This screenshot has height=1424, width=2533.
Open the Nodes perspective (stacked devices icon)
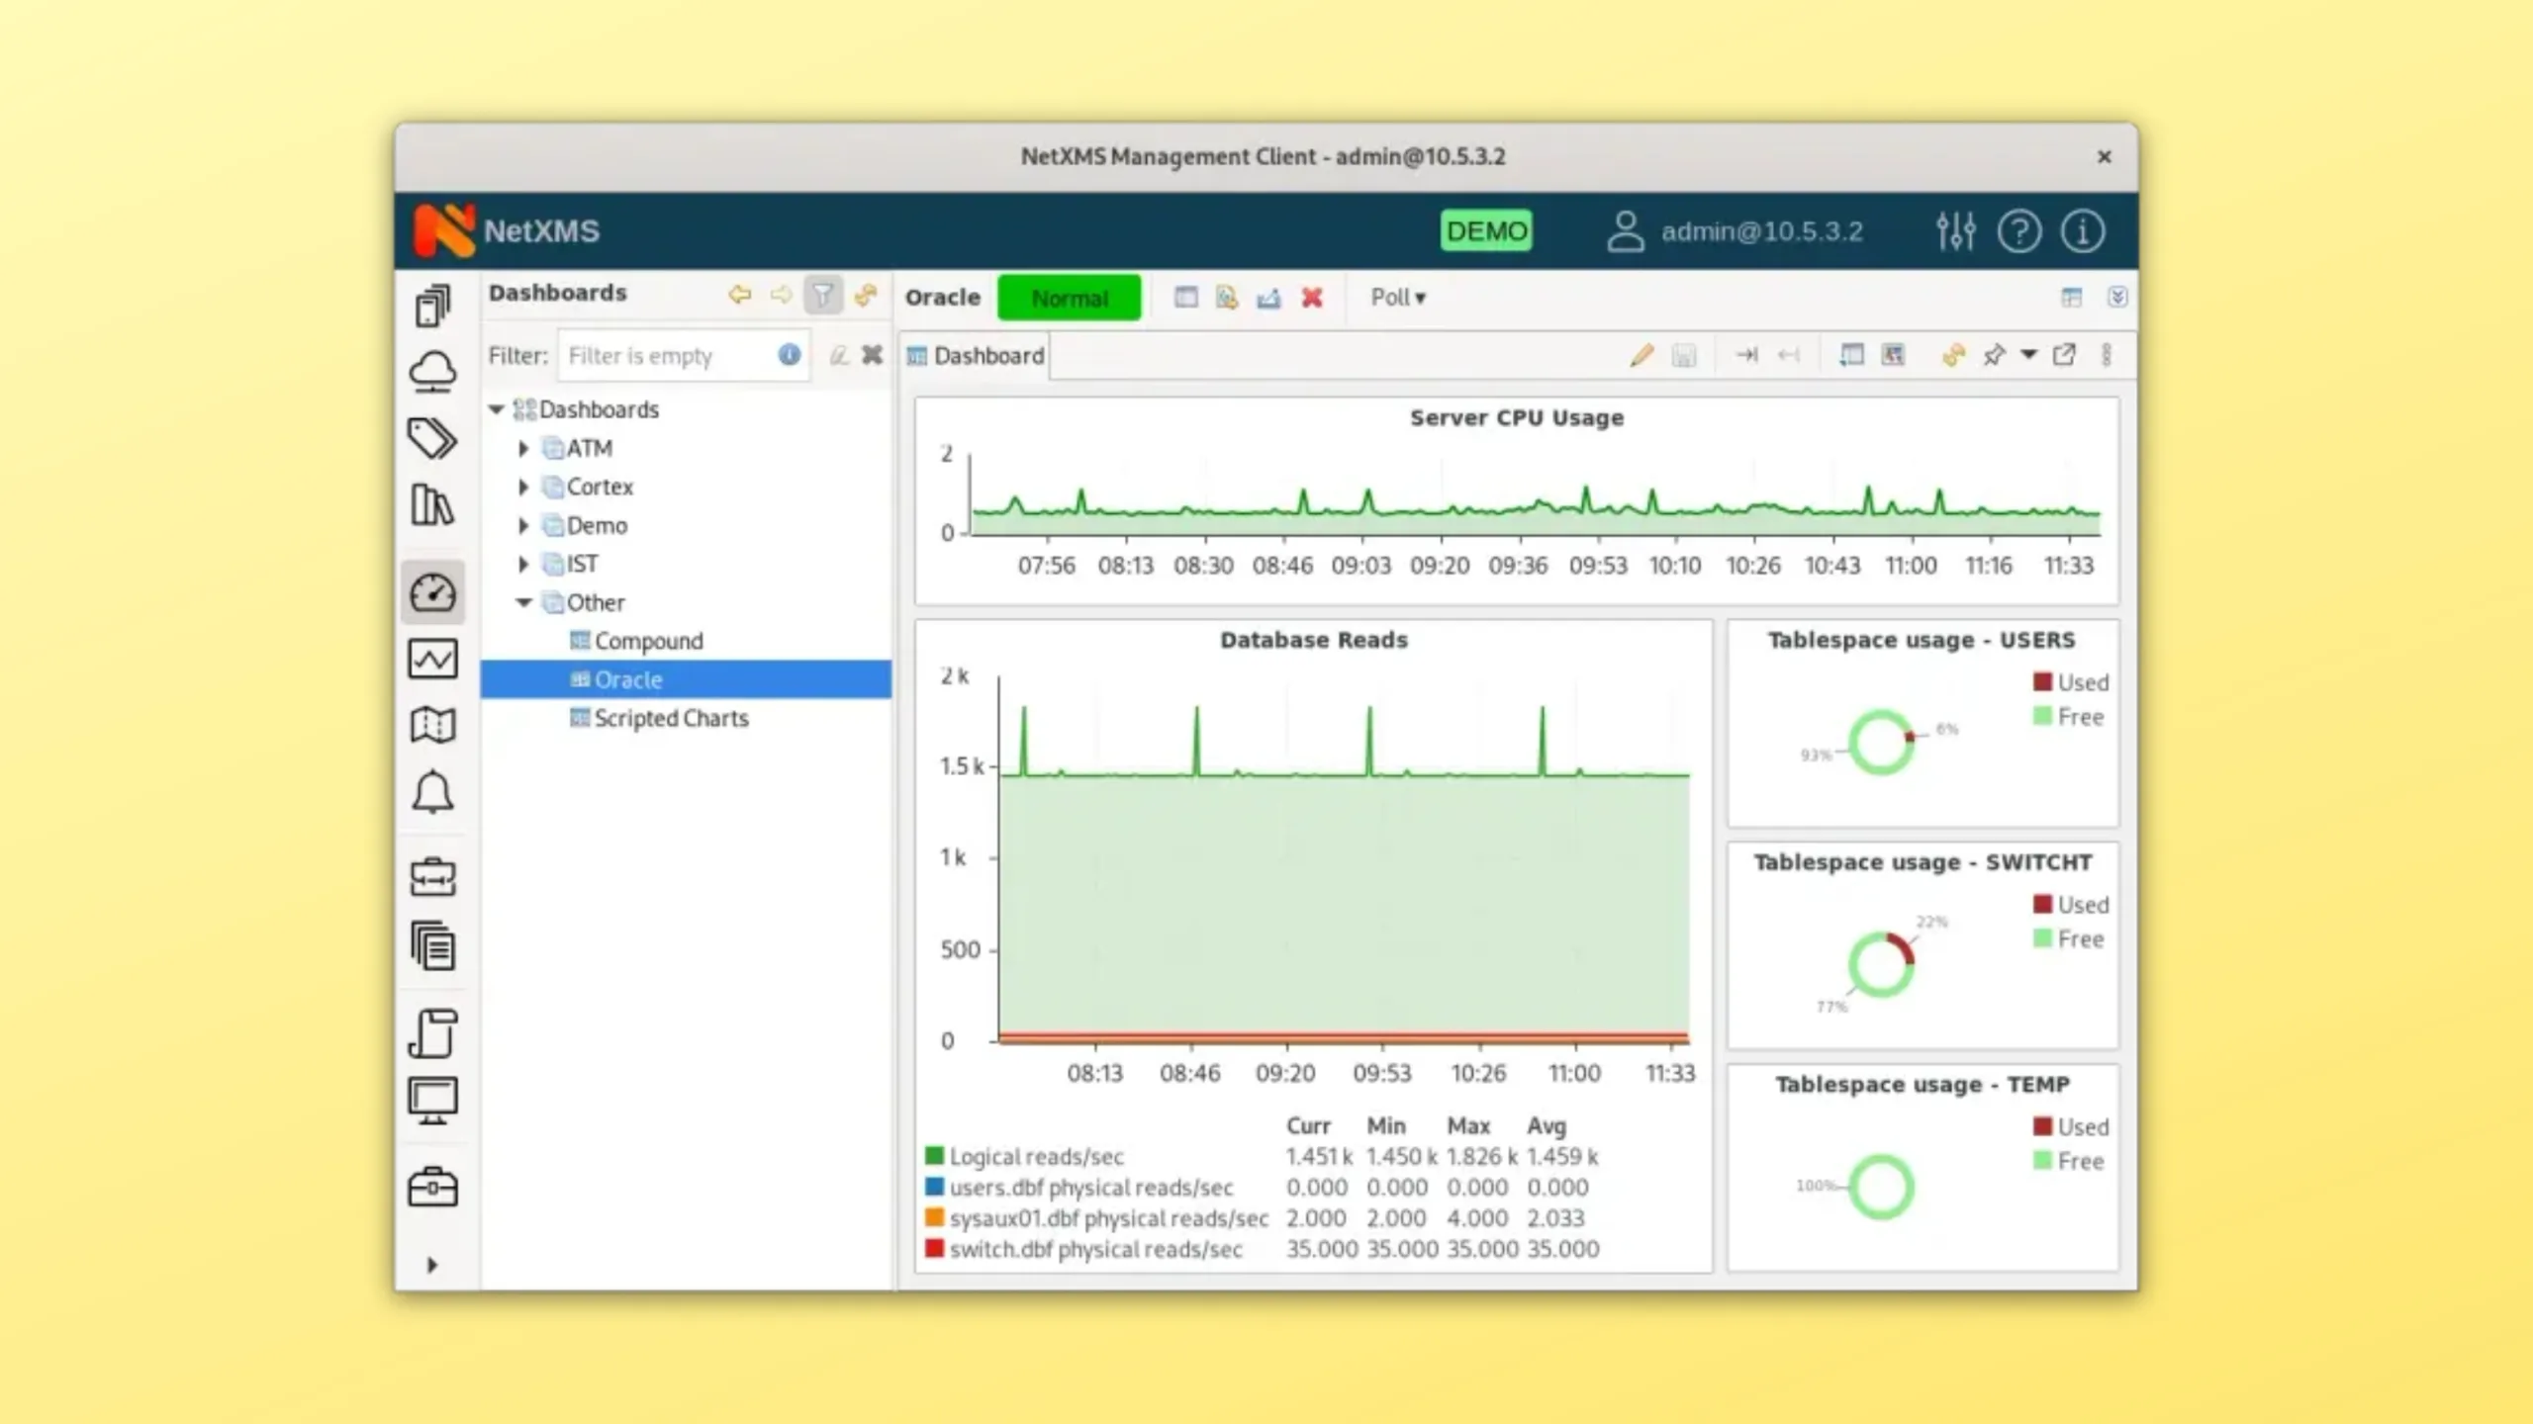[x=432, y=306]
